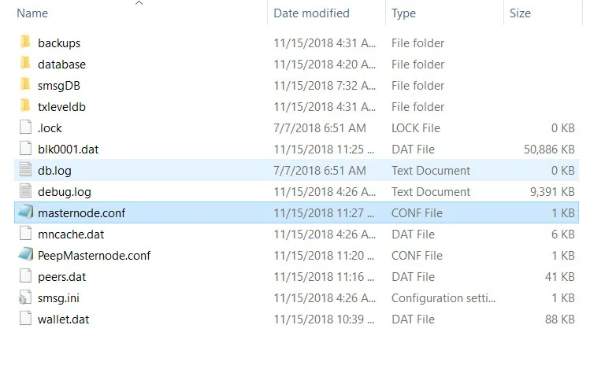Screen dimensions: 616x384
Task: Toggle sort direction arrow above Name
Action: click(139, 3)
